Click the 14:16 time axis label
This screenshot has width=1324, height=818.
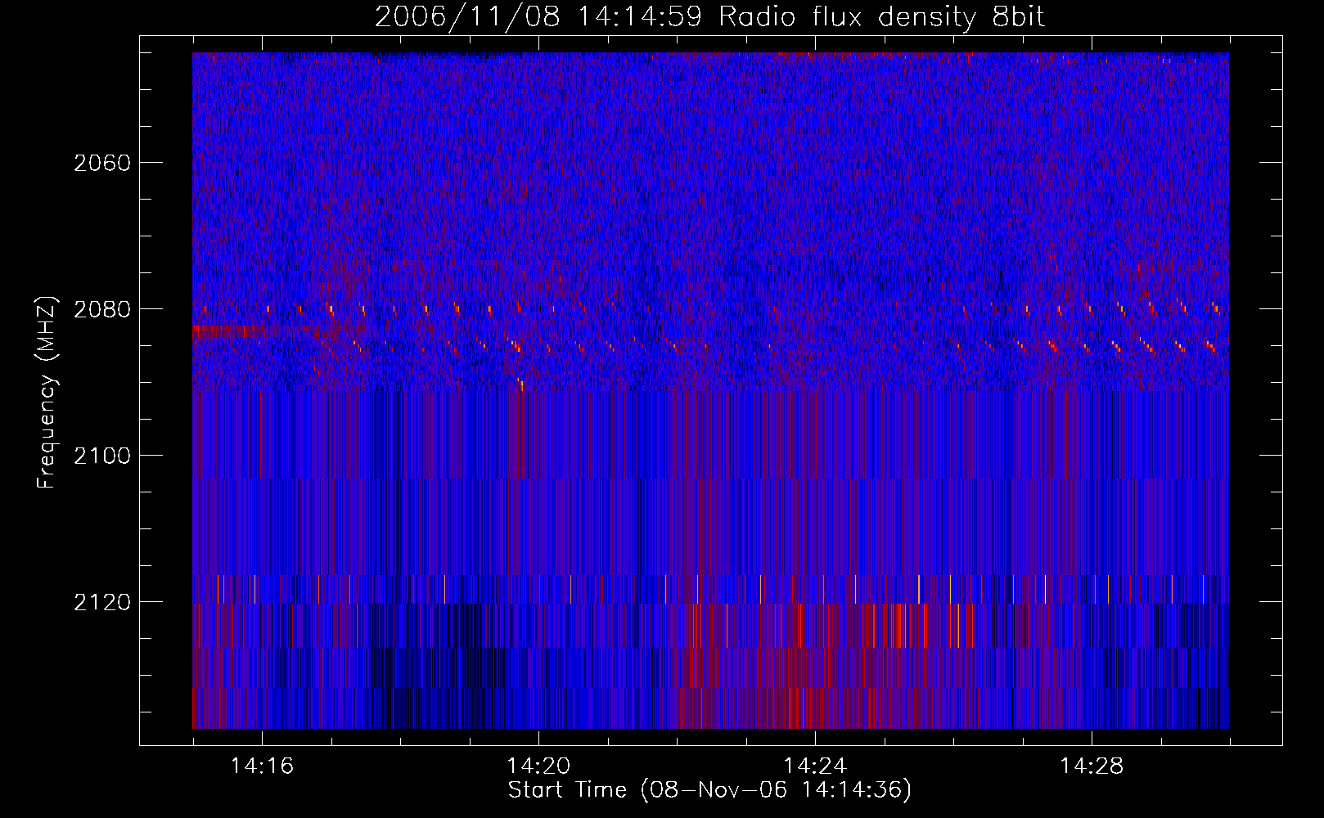coord(262,766)
